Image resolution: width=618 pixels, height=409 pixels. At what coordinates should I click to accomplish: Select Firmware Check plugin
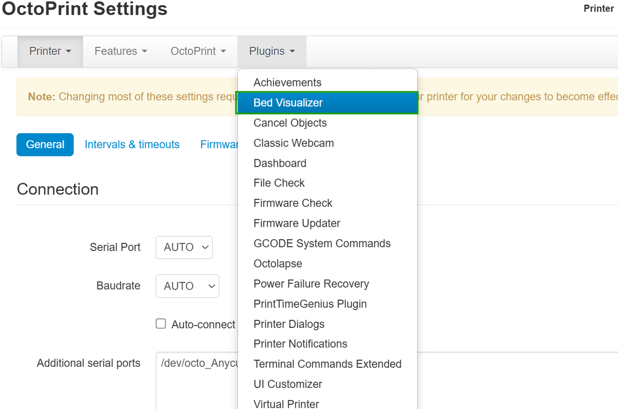(328, 203)
